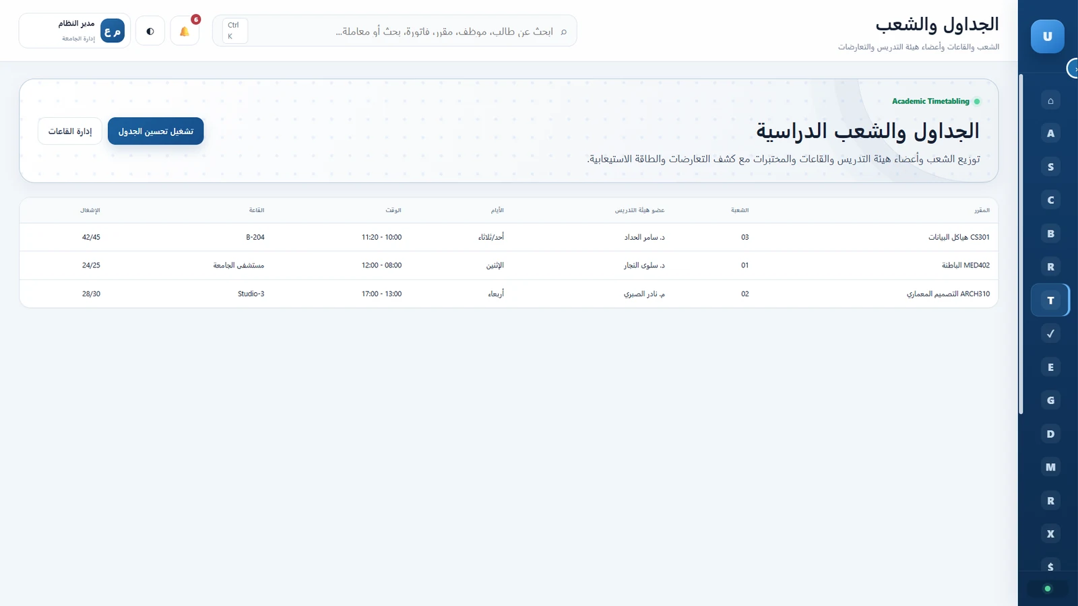
Task: Click the Ctrl K shortcut hint
Action: [234, 31]
